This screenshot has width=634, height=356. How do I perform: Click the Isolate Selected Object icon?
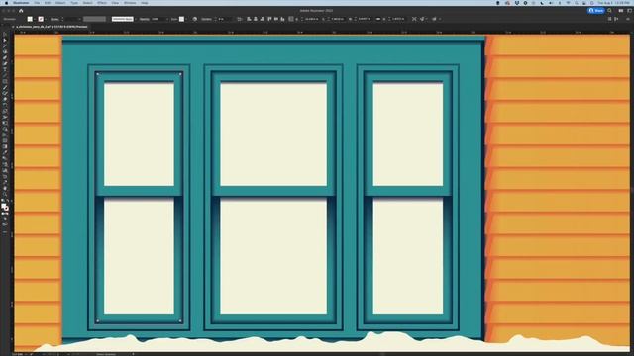click(414, 19)
